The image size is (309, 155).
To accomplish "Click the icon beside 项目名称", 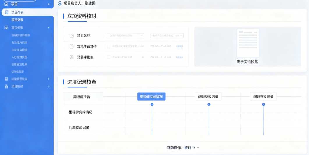I will [x=72, y=36].
